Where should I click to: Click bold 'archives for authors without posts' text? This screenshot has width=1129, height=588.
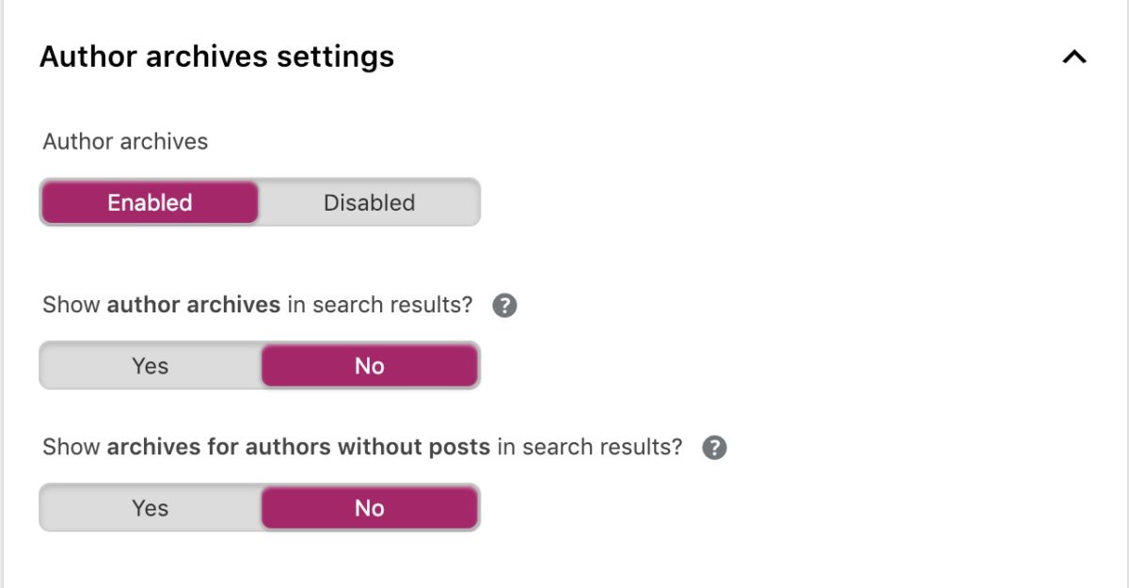coord(298,447)
